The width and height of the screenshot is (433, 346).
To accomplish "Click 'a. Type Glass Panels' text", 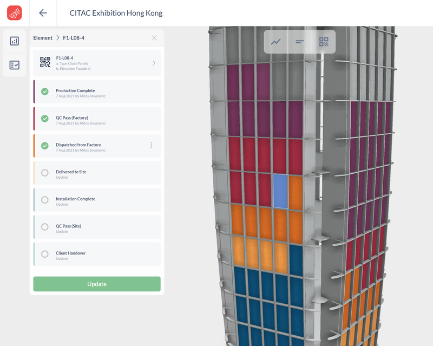I will click(x=72, y=63).
